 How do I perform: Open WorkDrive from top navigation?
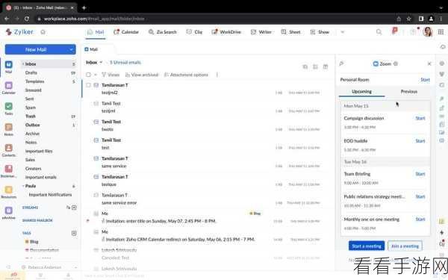[x=226, y=32]
